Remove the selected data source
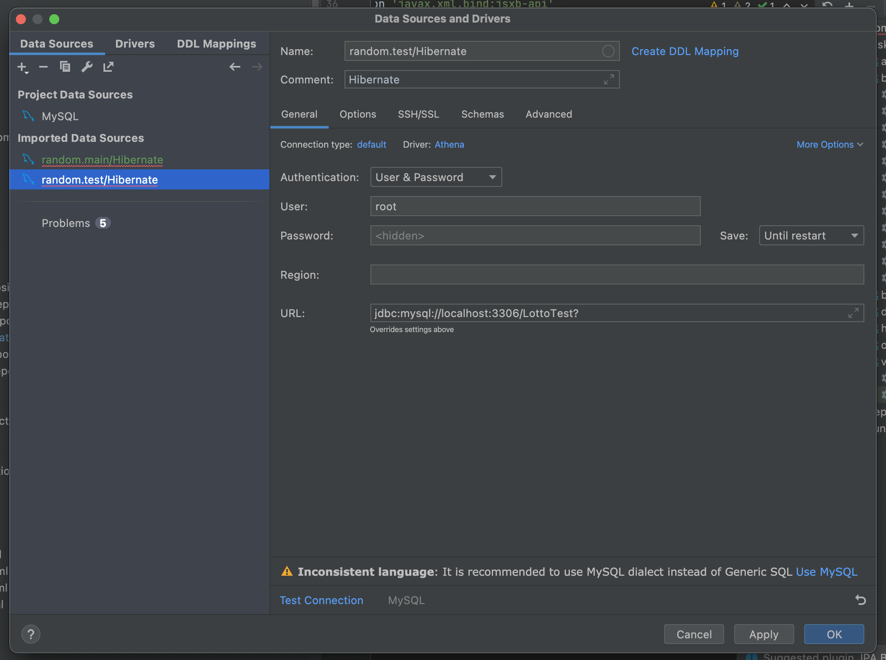This screenshot has width=886, height=660. pyautogui.click(x=43, y=67)
